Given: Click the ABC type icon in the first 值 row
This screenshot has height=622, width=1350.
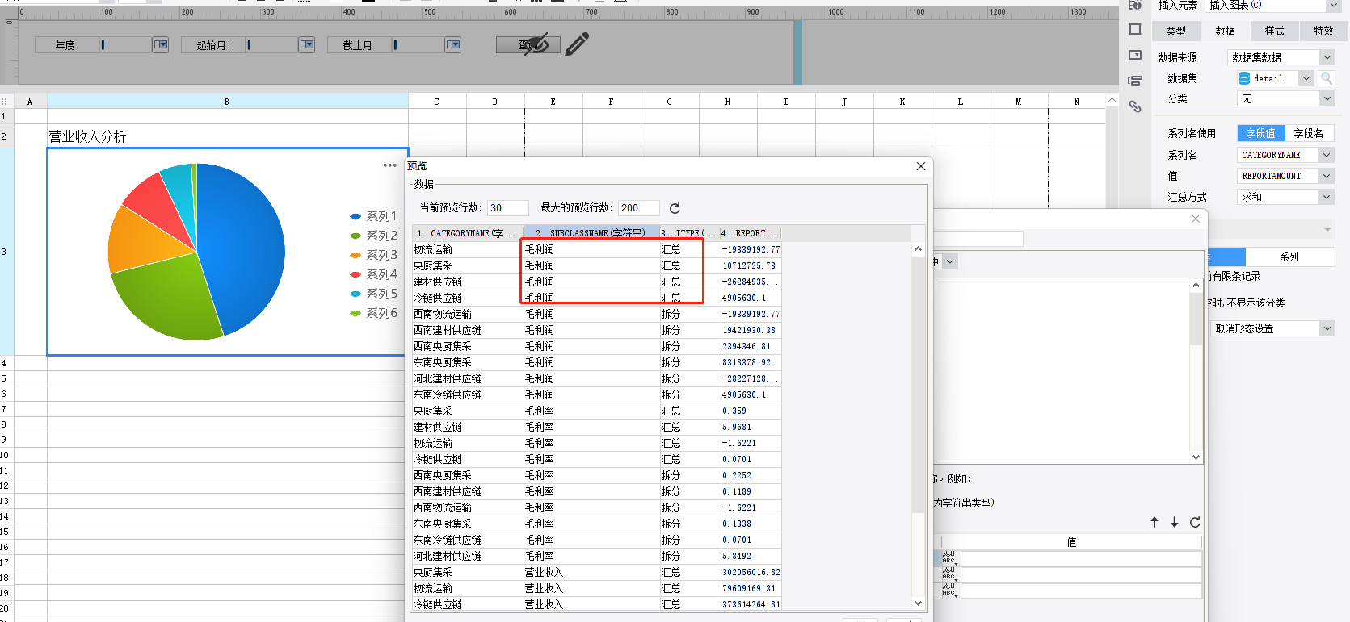Looking at the screenshot, I should click(x=949, y=557).
